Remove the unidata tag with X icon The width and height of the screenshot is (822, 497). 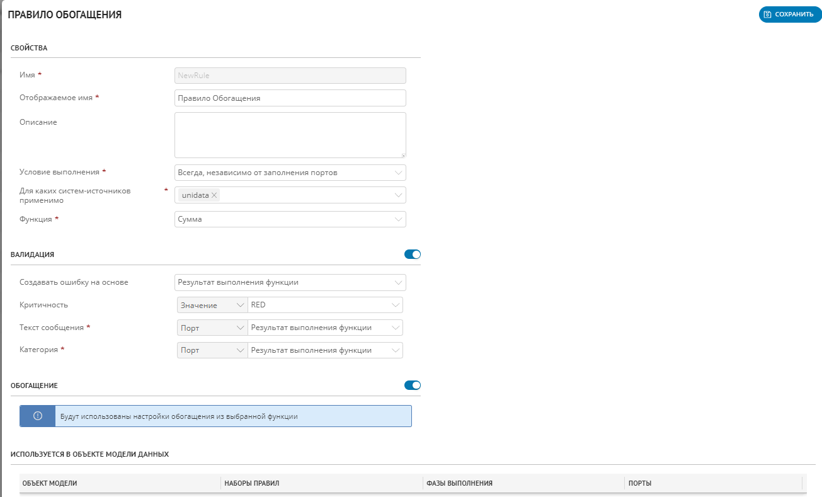pos(215,195)
